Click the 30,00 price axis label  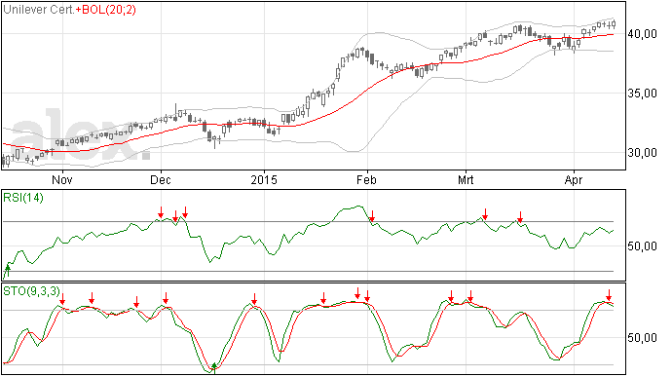642,153
